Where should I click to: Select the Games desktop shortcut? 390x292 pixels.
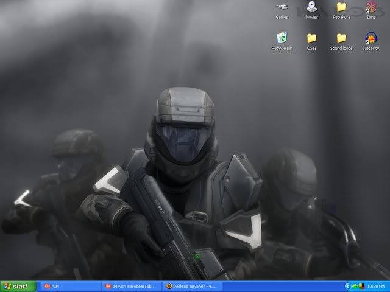282,11
